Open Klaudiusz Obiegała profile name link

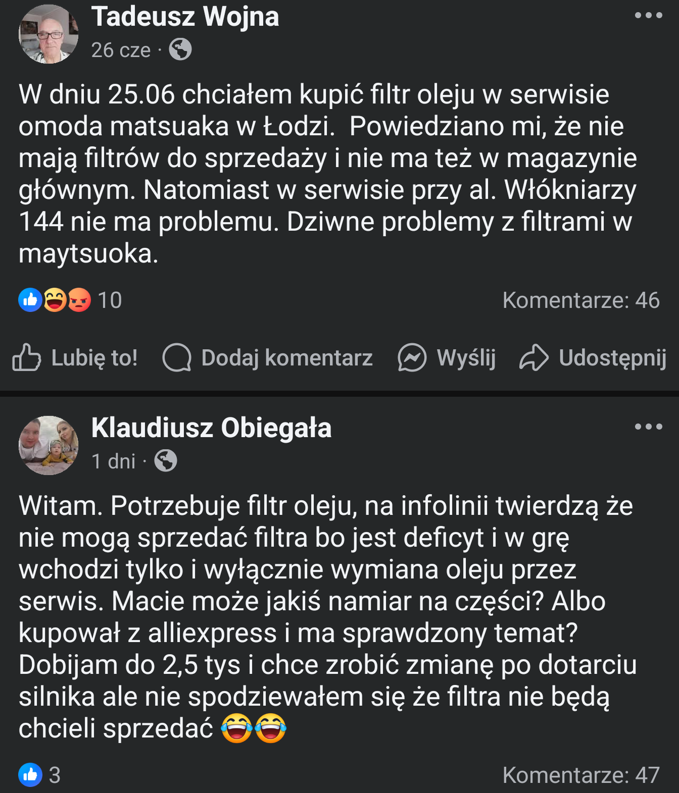tap(211, 428)
